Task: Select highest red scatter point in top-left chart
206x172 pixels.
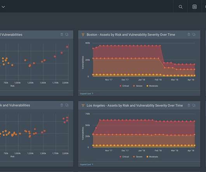Action: 67,47
